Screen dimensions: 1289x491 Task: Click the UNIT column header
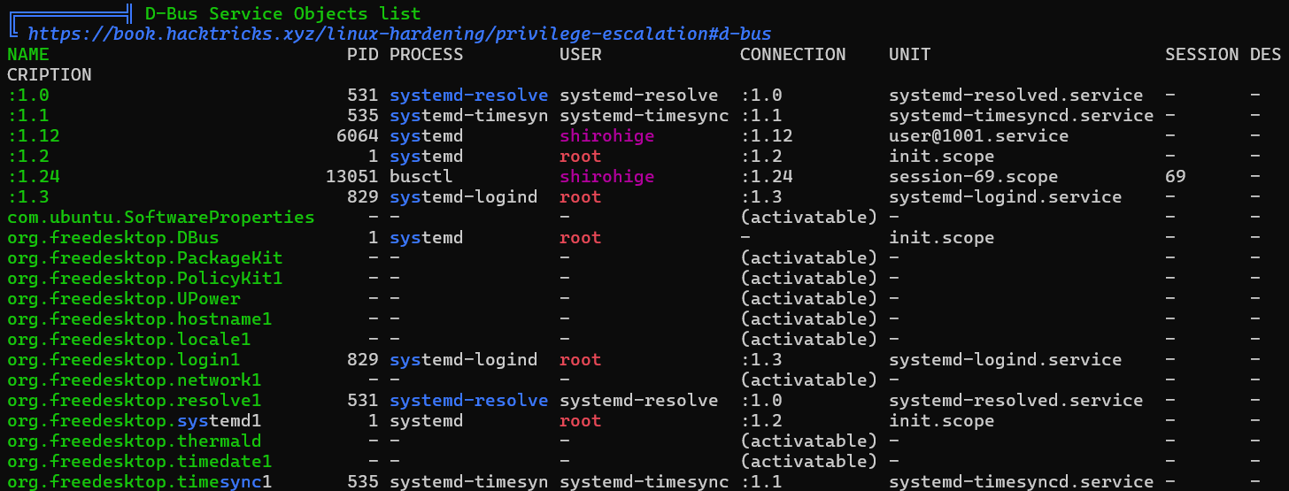click(x=910, y=54)
